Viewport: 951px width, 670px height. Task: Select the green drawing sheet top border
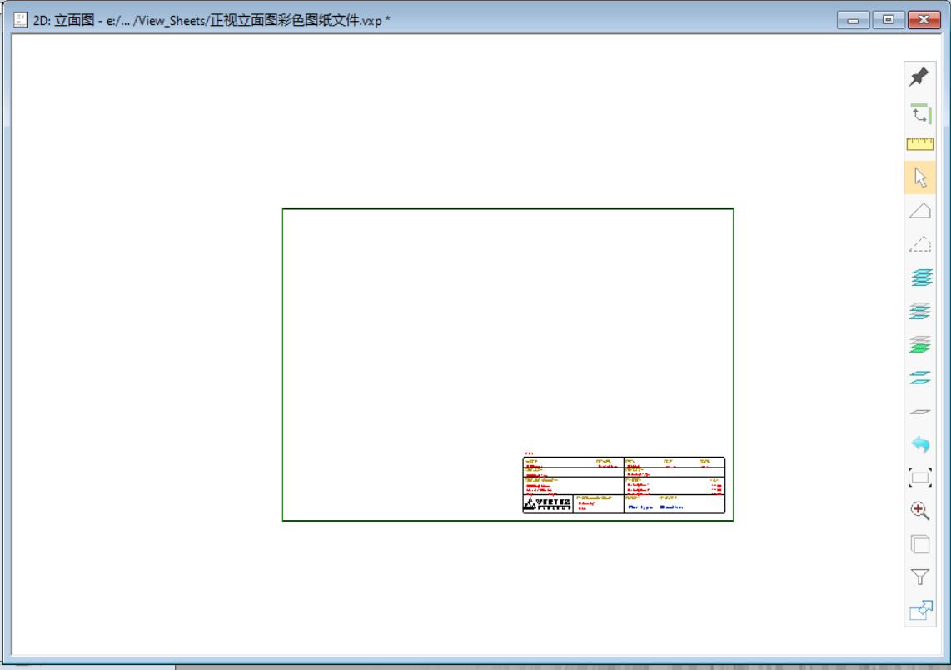click(x=508, y=209)
